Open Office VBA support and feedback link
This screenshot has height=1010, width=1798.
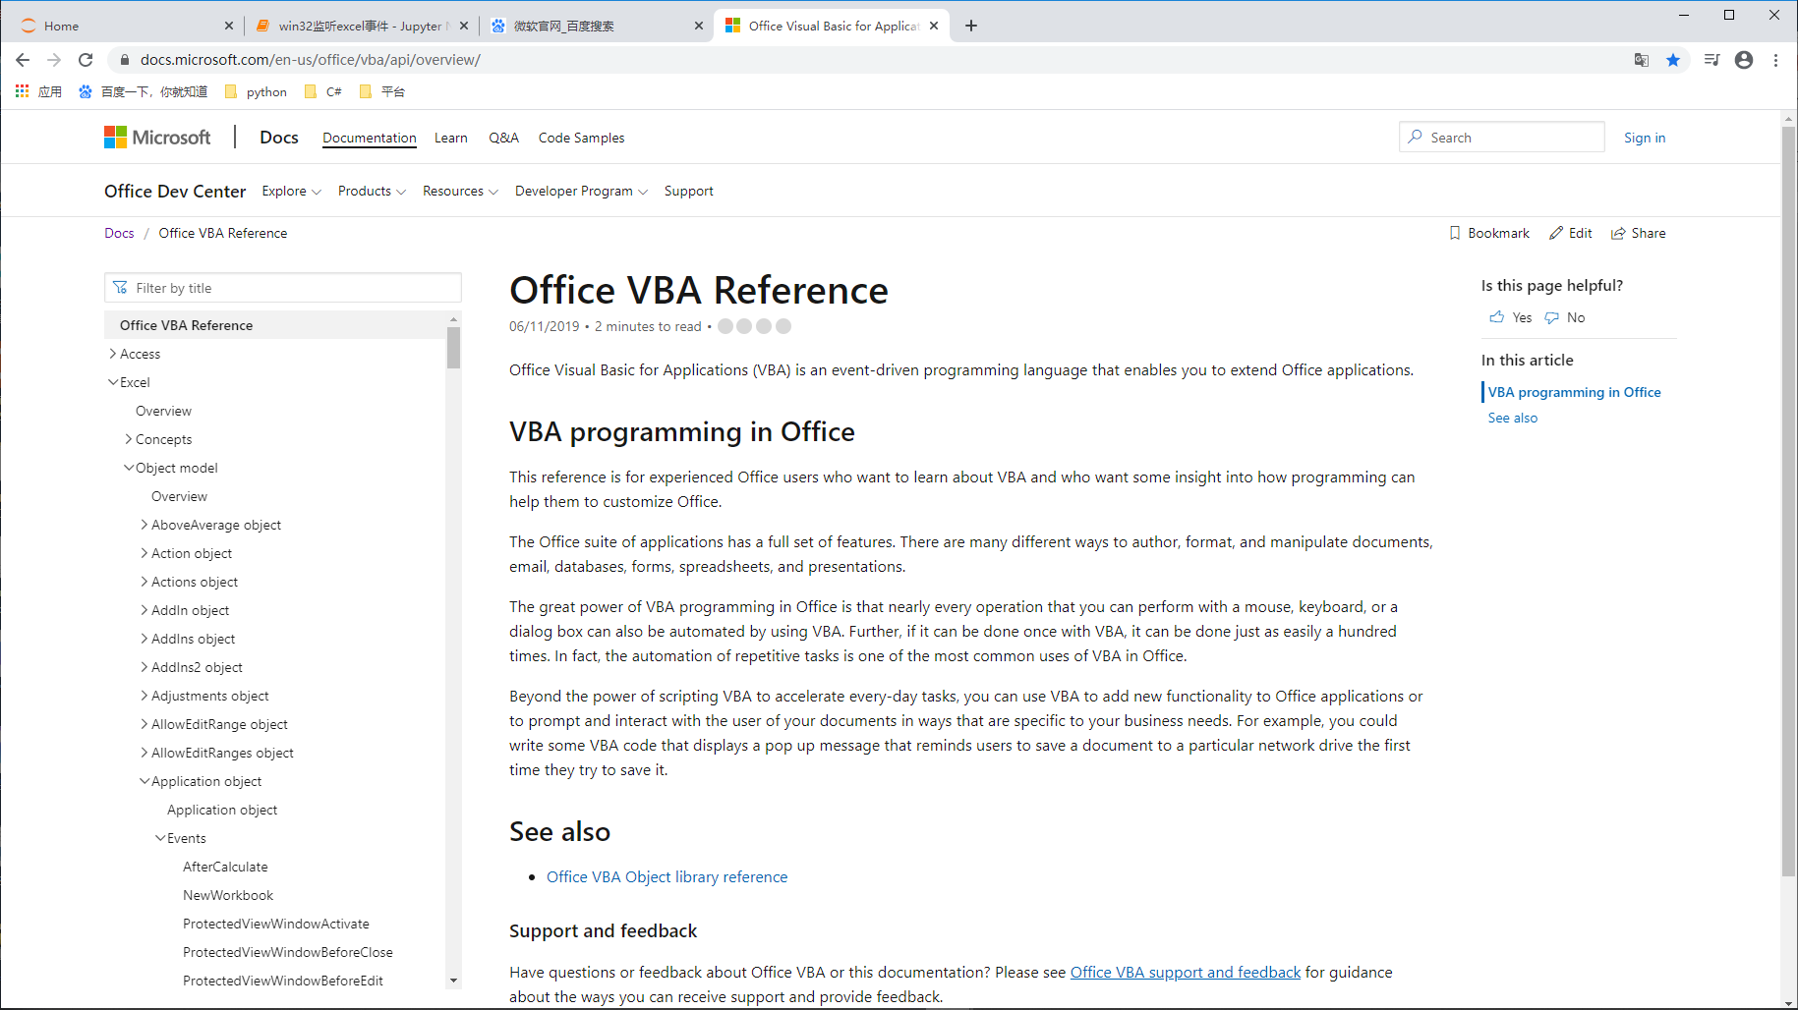click(x=1186, y=973)
